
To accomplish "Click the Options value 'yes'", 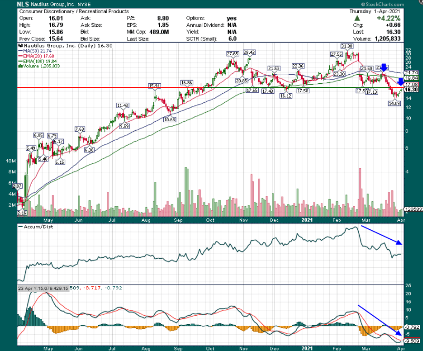I will tap(231, 18).
